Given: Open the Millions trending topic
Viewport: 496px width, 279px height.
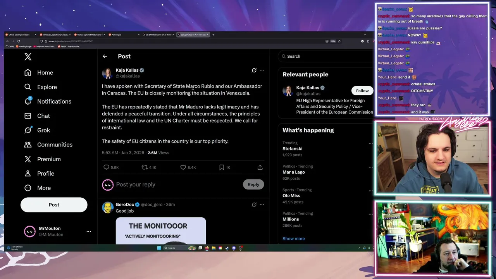Looking at the screenshot, I should coord(291,219).
